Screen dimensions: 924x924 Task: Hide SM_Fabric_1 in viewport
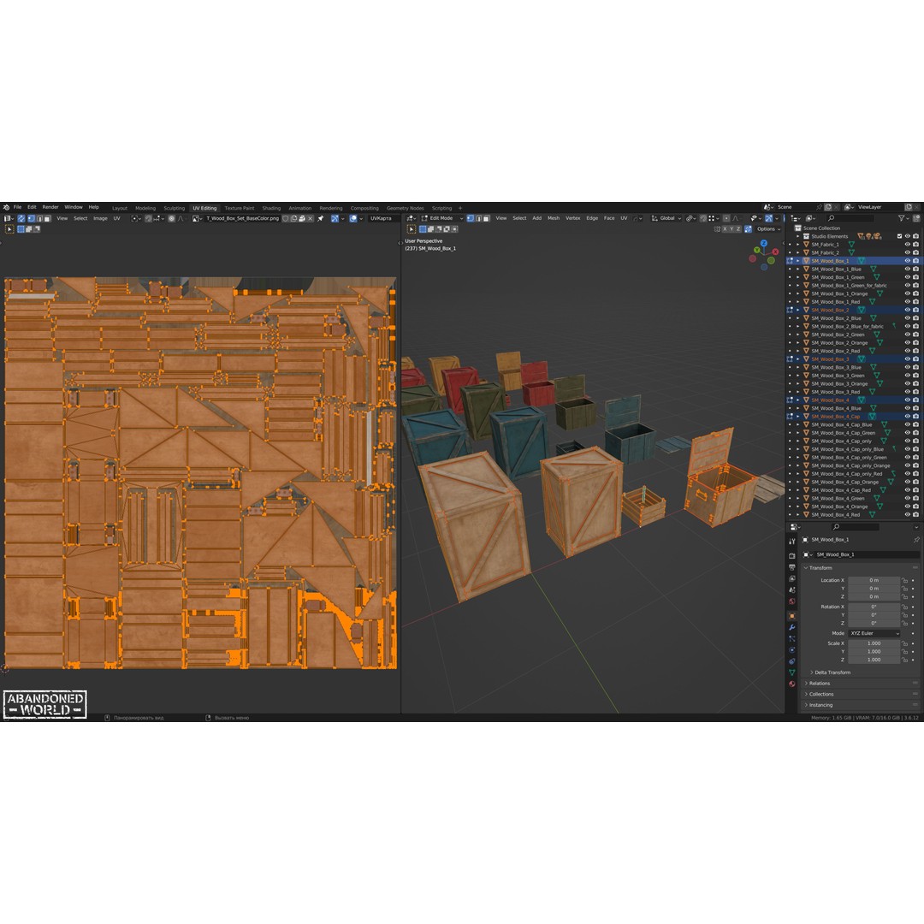908,245
